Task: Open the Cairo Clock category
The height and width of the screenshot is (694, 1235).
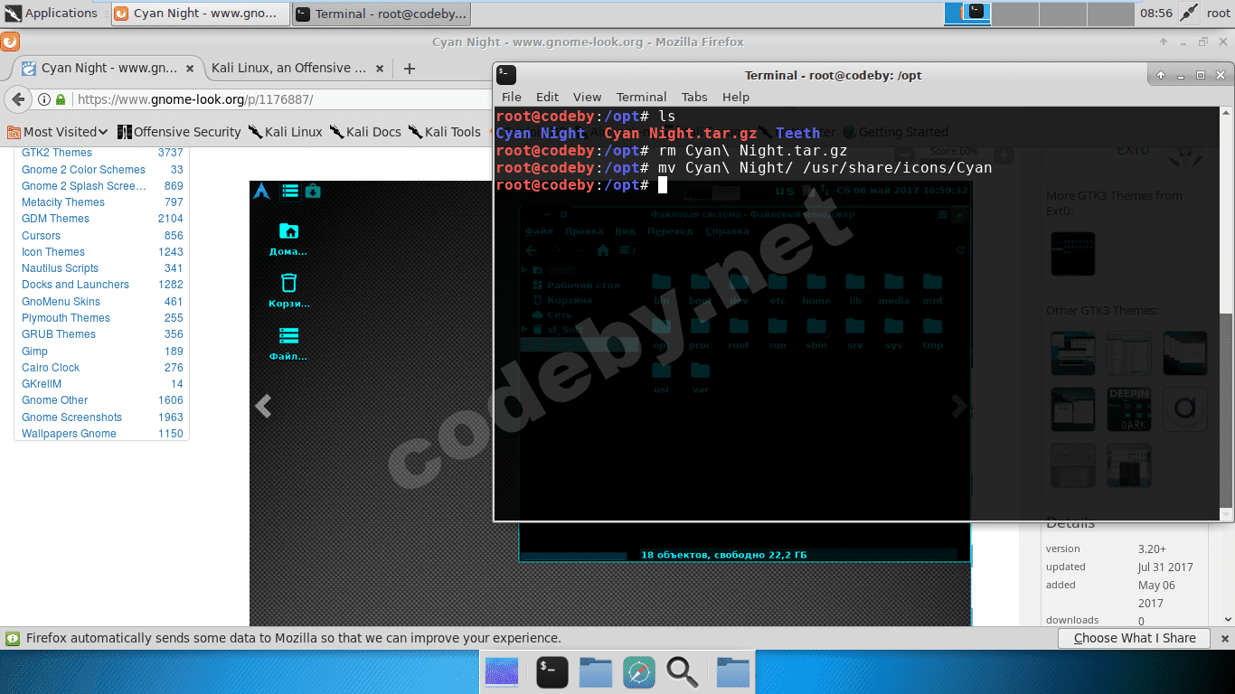Action: click(x=51, y=368)
